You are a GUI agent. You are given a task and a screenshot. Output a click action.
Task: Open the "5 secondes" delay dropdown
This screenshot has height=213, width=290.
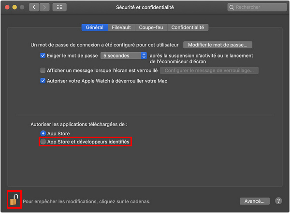click(123, 56)
